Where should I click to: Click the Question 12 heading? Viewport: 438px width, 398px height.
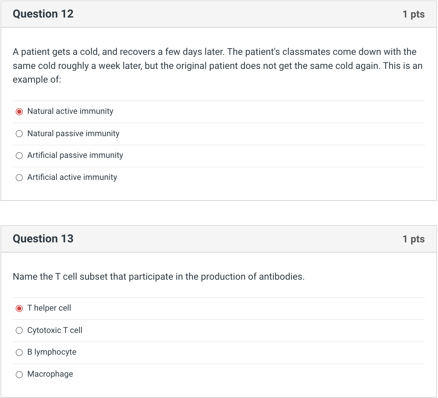43,14
